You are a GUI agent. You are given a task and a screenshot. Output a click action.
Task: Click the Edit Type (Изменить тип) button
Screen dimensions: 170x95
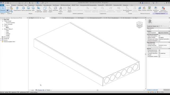[x=165, y=26]
